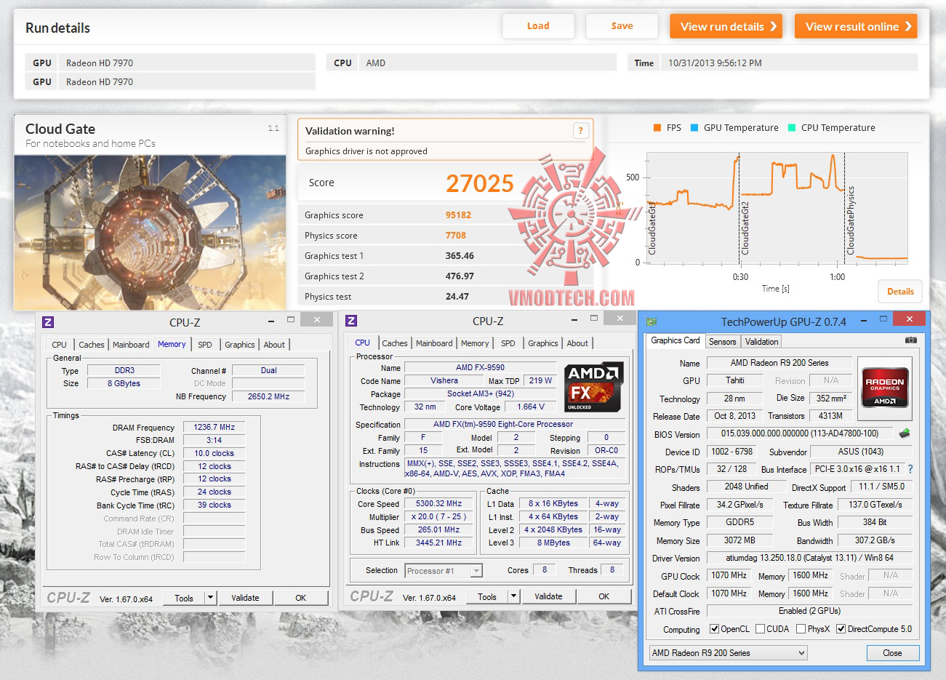
Task: Click OK in the CPU-Z FX-9590 processor window
Action: tap(604, 596)
